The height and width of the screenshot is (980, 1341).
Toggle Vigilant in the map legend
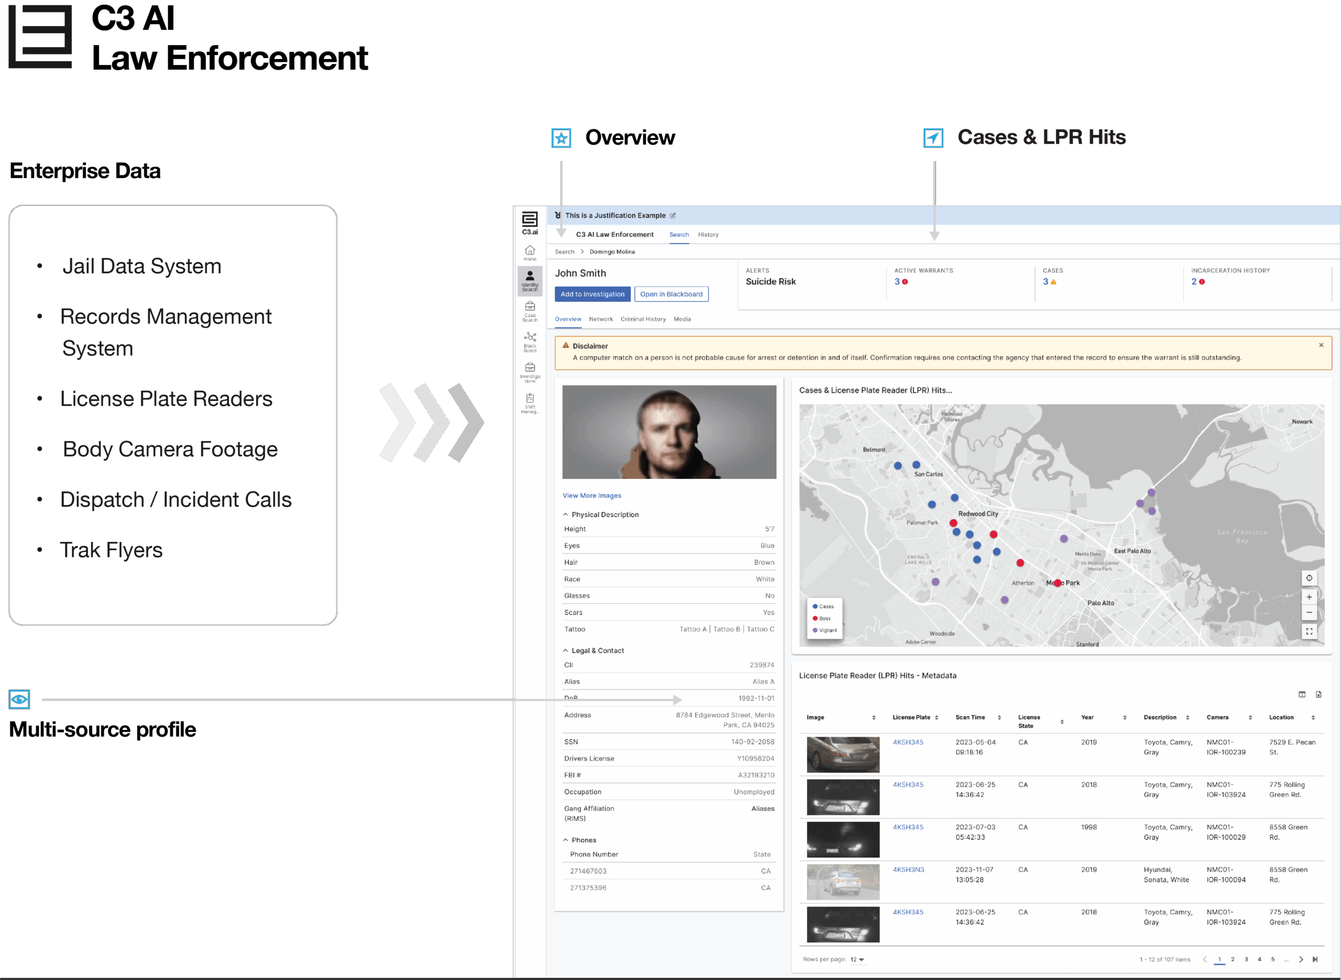click(825, 631)
